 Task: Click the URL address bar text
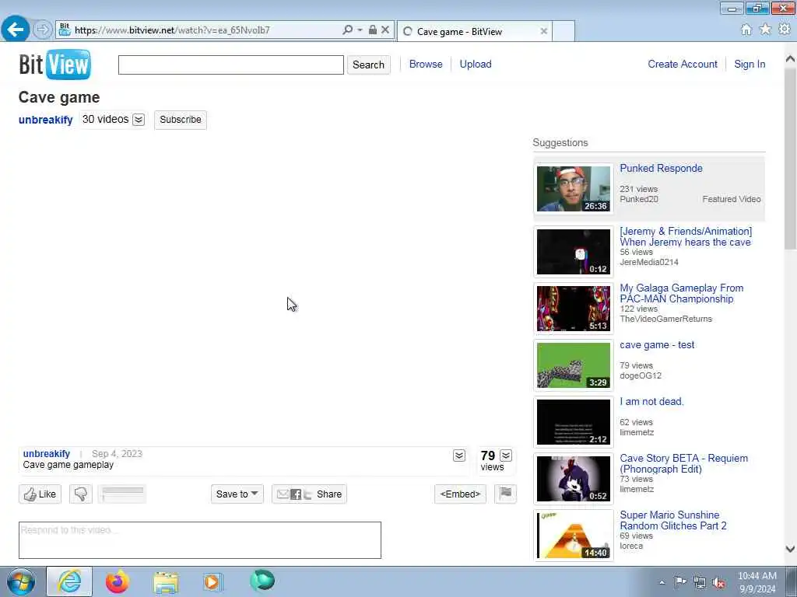(172, 30)
